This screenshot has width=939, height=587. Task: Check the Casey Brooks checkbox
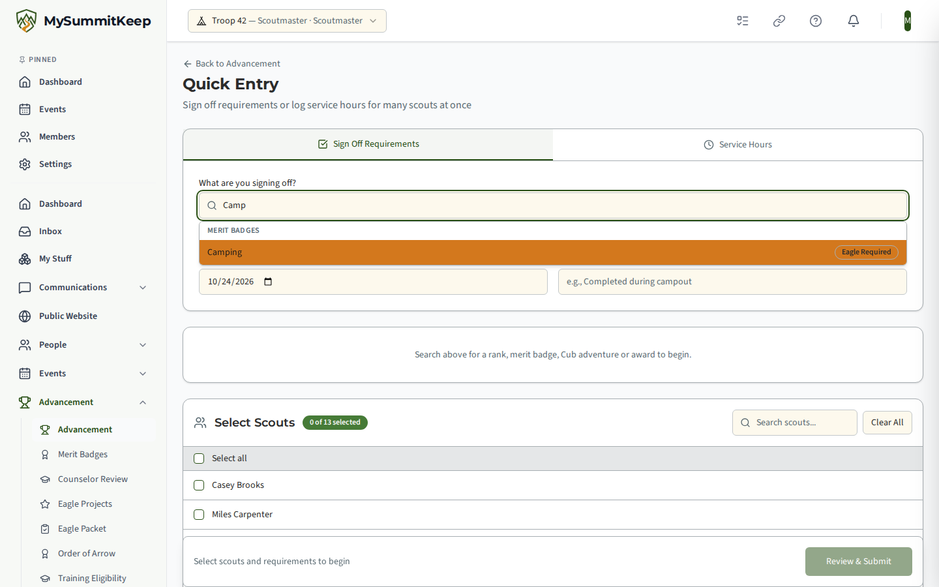199,485
